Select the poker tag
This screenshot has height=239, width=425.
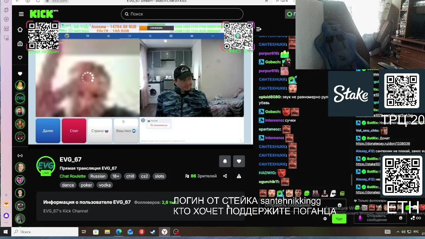[x=86, y=185]
